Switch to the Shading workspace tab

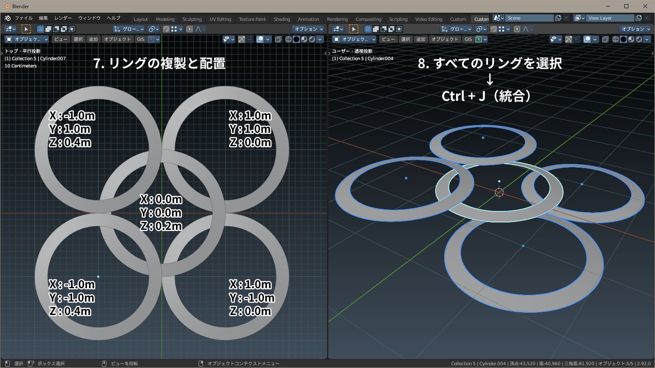[282, 19]
